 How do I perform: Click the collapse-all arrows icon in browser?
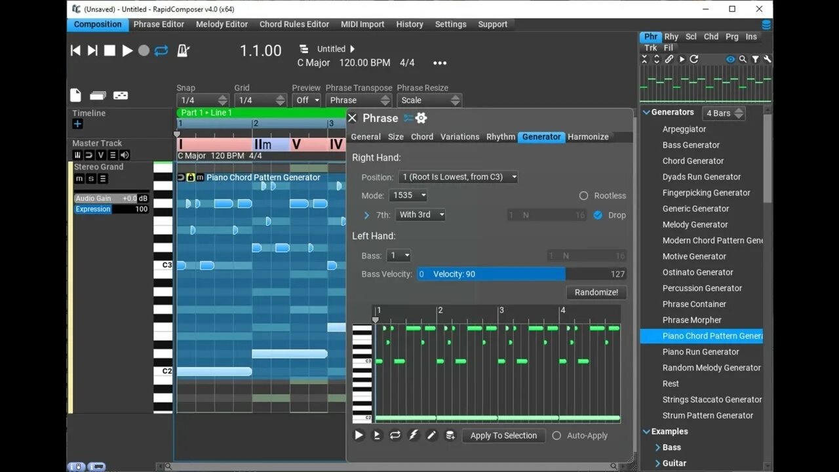[x=644, y=59]
